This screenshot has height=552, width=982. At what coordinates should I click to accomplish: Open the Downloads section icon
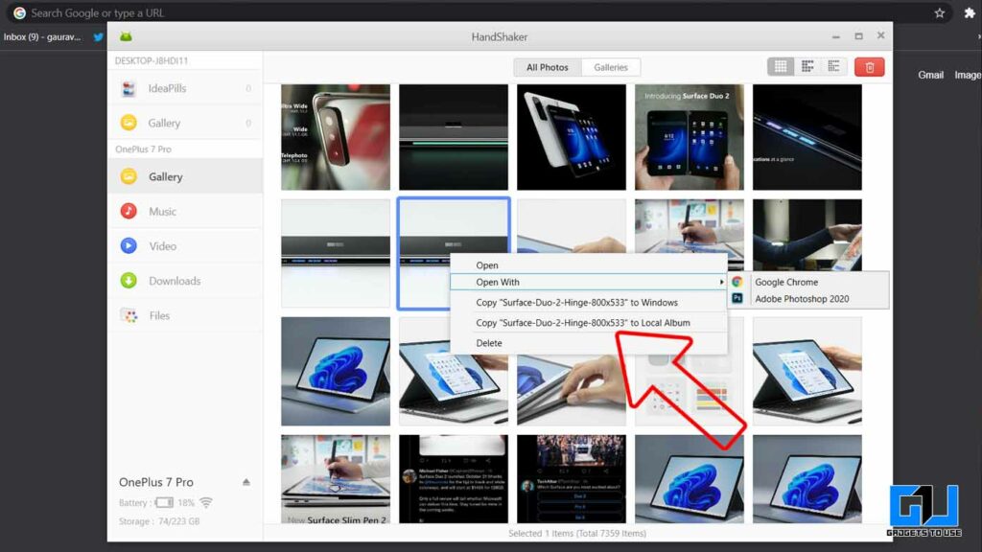click(129, 281)
